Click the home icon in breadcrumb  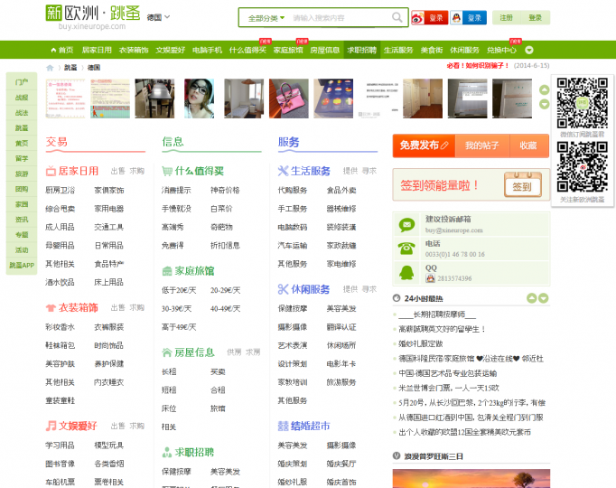coord(51,67)
